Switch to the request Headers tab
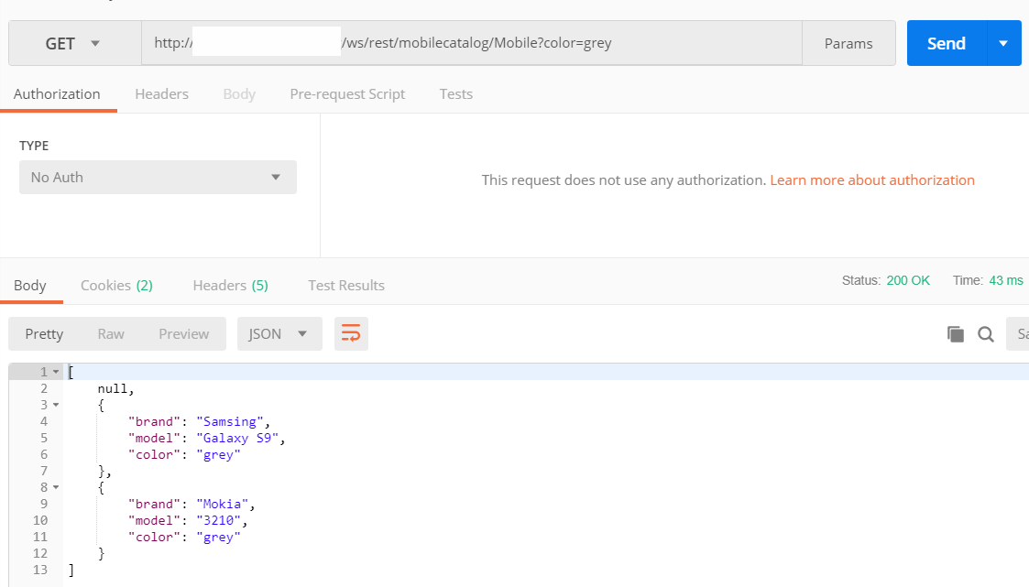1029x587 pixels. (x=161, y=94)
